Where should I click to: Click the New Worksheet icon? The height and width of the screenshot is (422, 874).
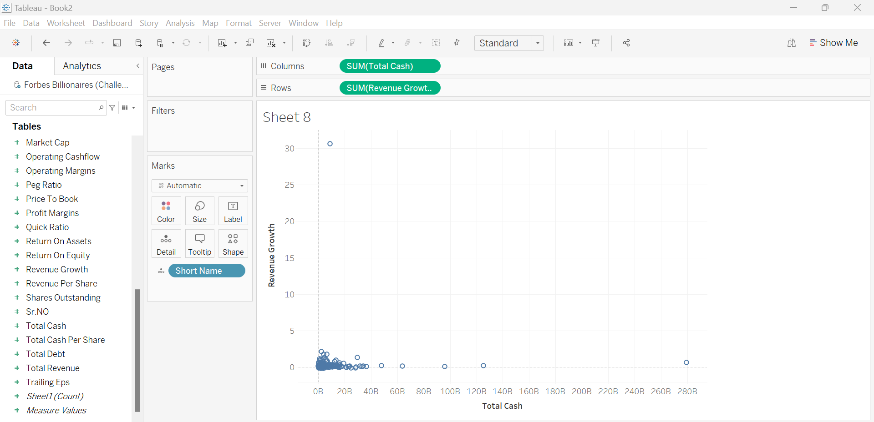[222, 43]
